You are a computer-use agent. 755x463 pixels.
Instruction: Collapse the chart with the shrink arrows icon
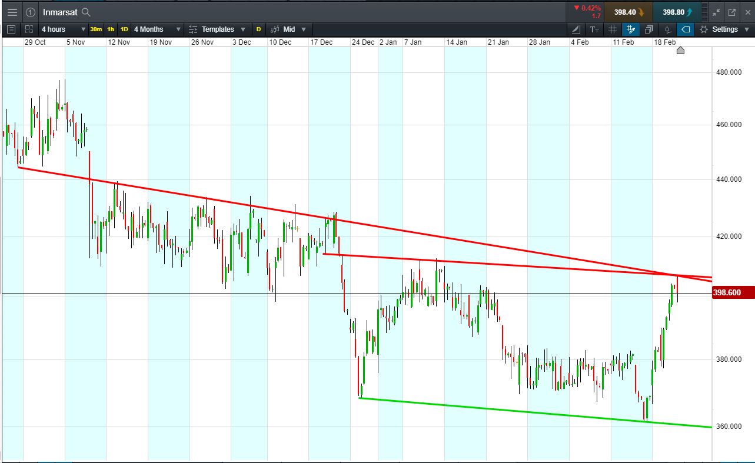[716, 12]
